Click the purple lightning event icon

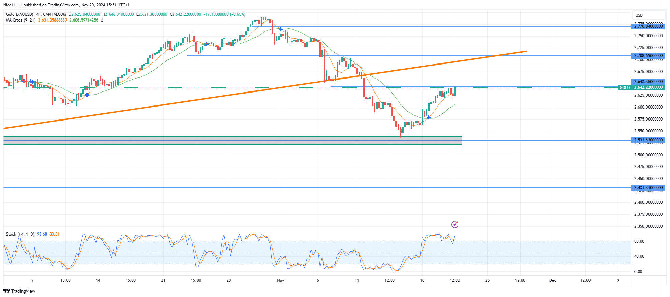point(455,224)
